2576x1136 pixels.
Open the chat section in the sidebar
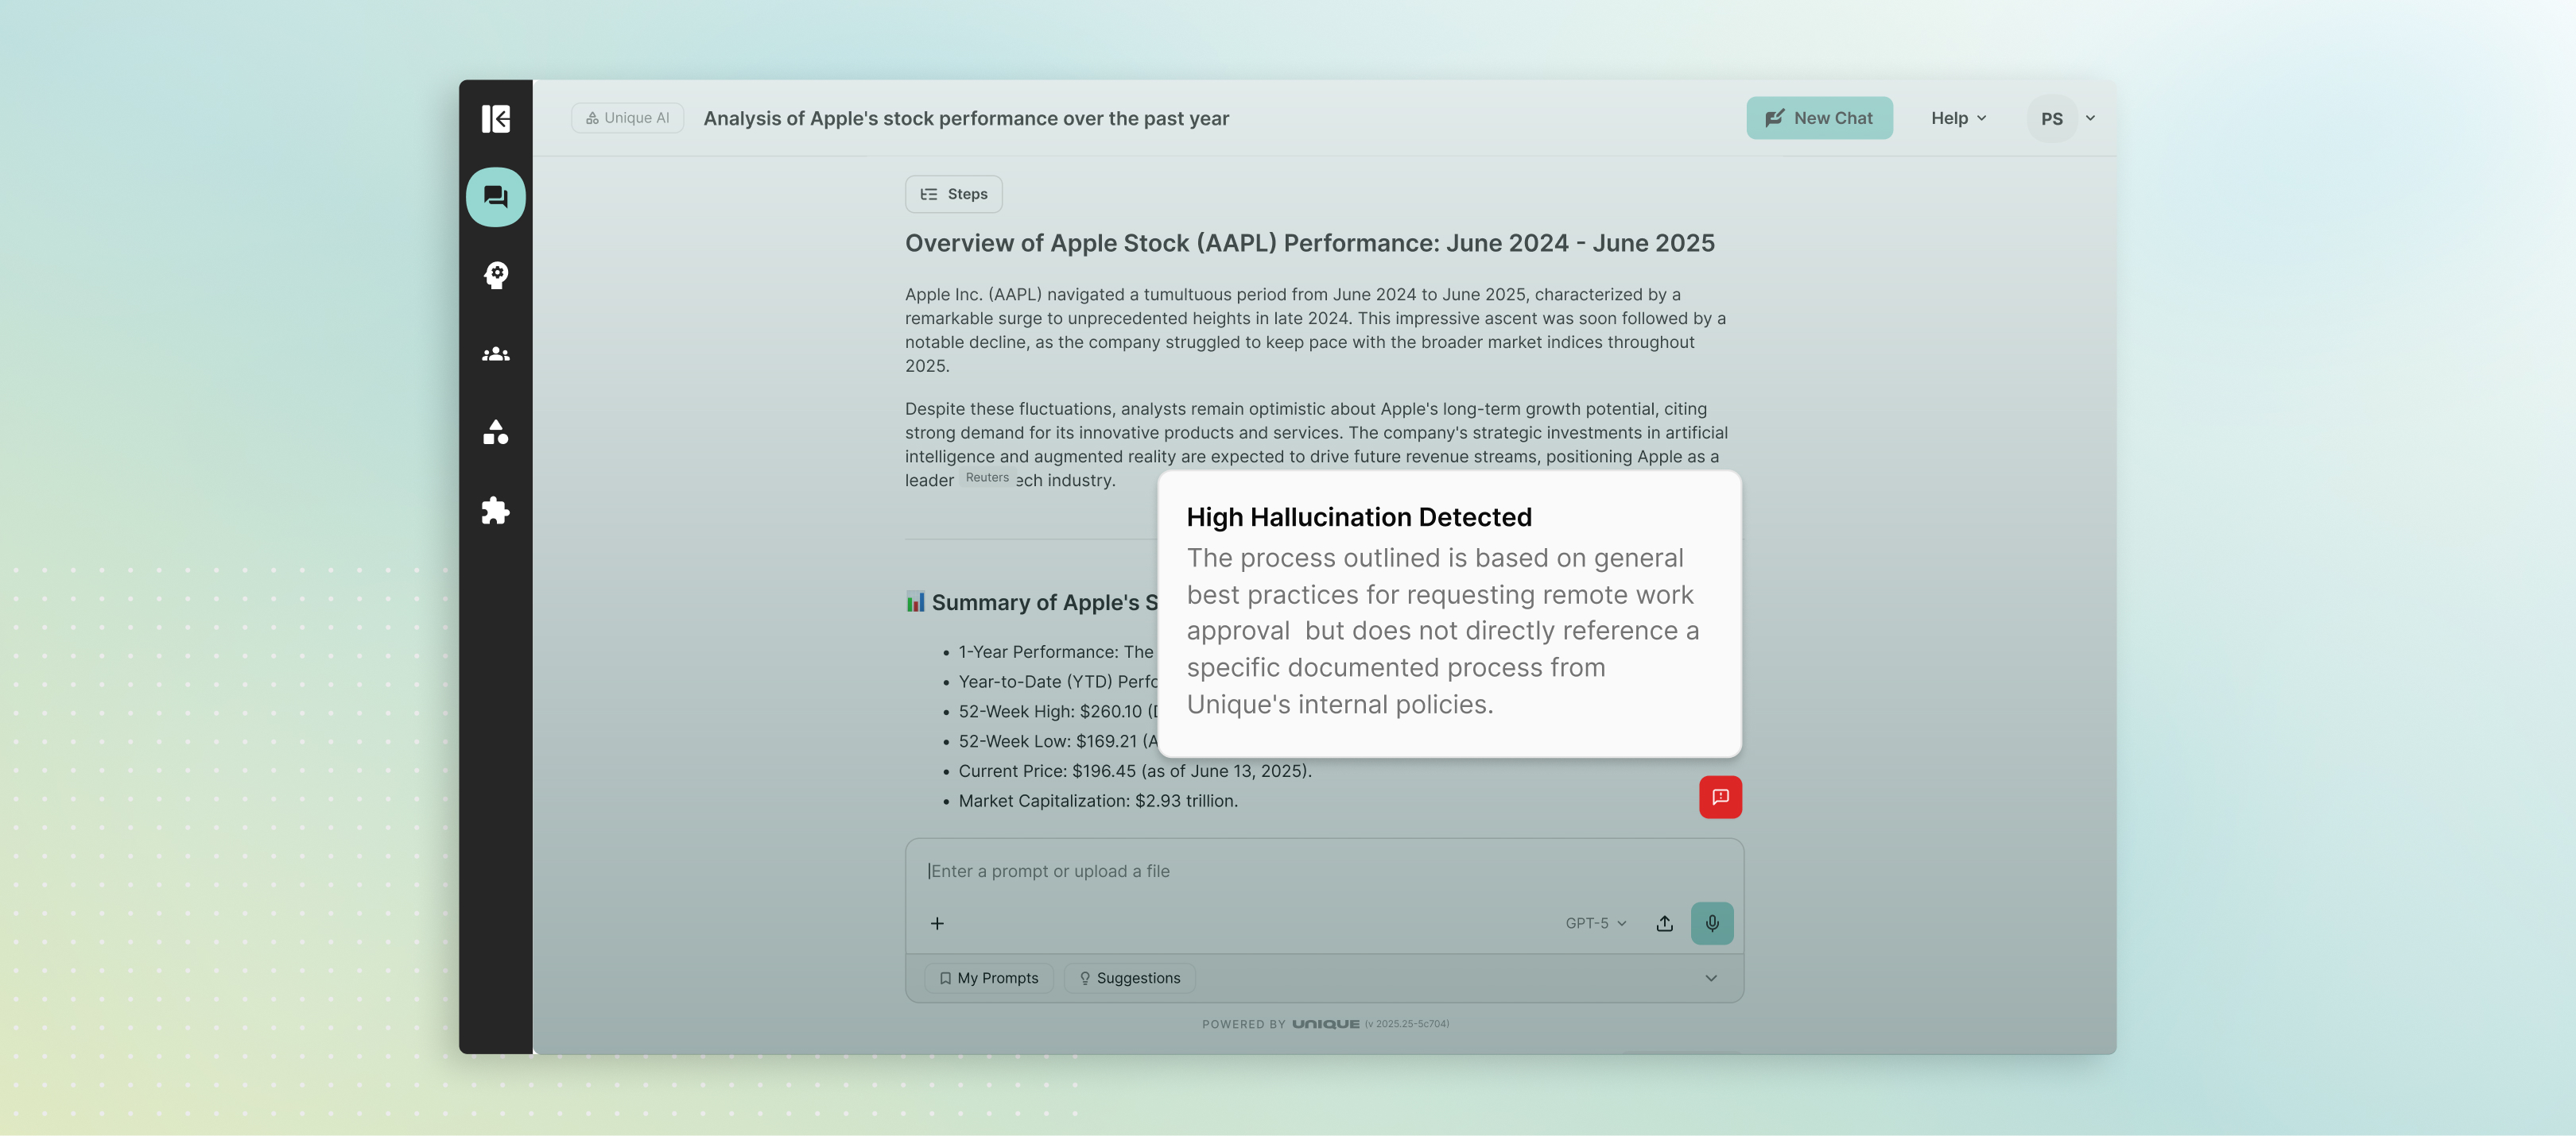point(495,197)
